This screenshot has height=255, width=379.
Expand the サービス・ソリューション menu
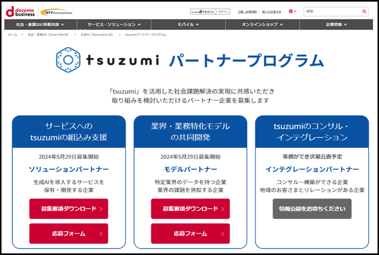[114, 24]
